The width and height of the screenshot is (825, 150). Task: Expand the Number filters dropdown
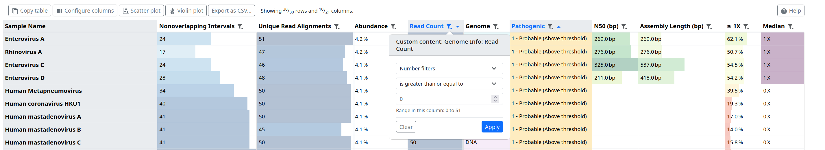tap(449, 68)
